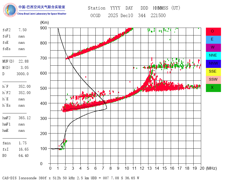This screenshot has width=226, height=181.
Task: Click the (MHz) x-axis unit label
Action: (x=211, y=168)
